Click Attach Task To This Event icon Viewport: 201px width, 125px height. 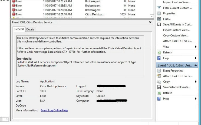[159, 76]
